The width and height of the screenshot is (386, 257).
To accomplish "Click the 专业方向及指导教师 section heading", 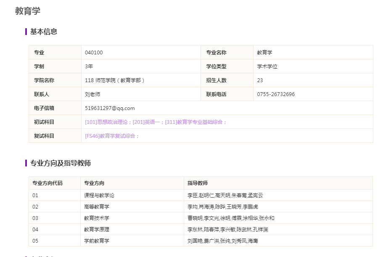I will (x=60, y=163).
